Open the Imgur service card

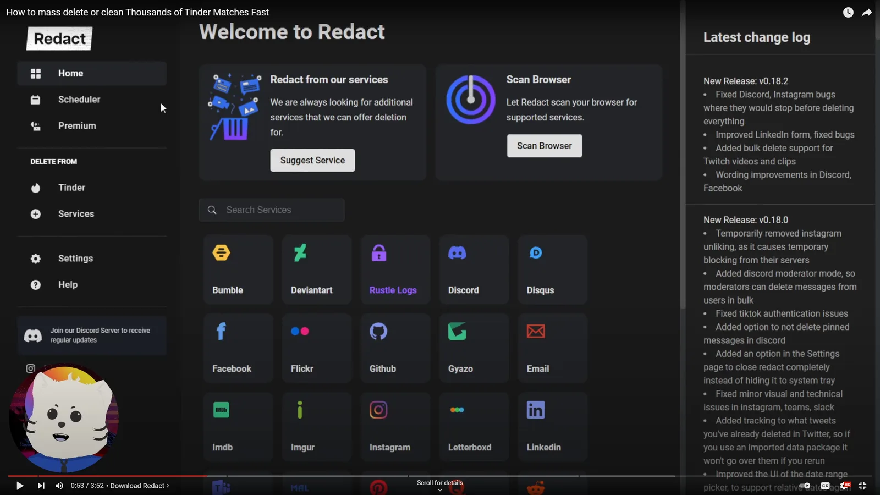pos(317,427)
